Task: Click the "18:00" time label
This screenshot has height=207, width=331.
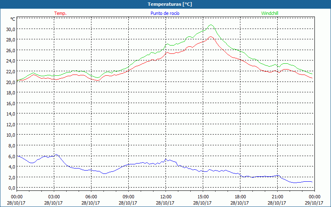Action: coord(240,197)
